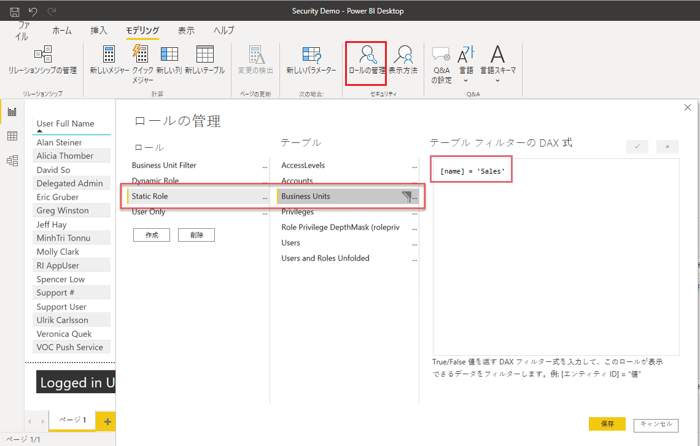Open the 挿入 tab
Viewport: 700px width, 446px height.
click(99, 30)
